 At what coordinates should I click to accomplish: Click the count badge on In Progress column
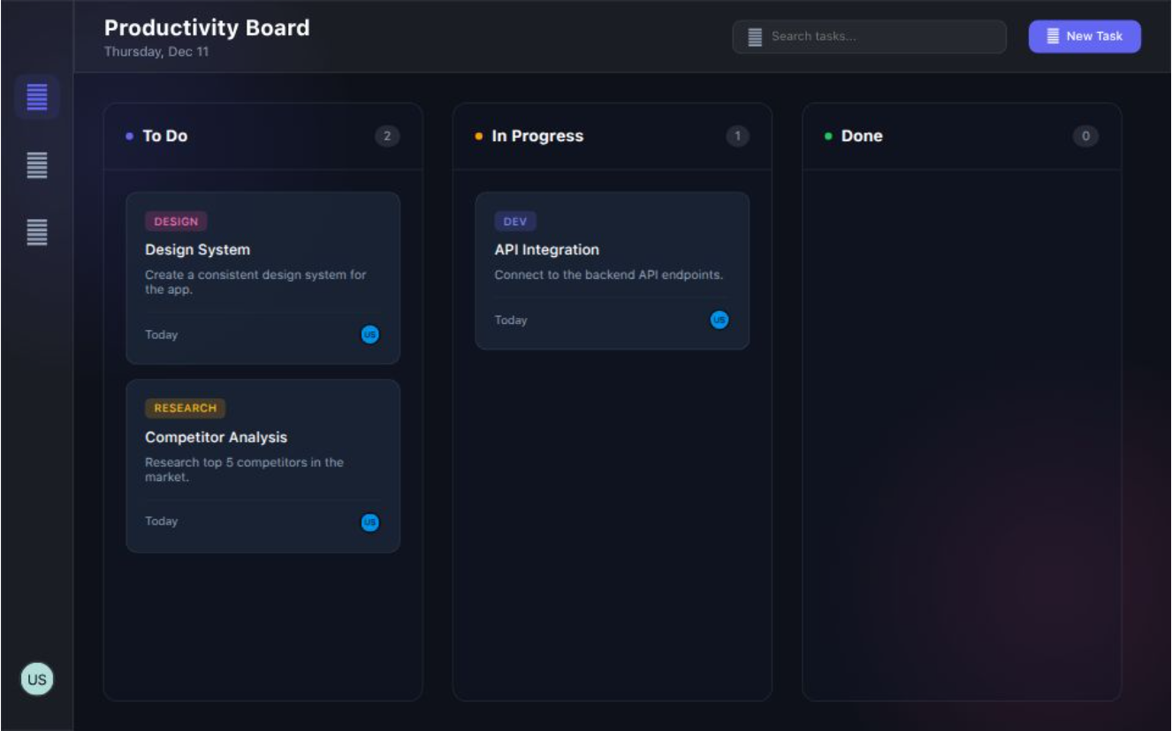click(x=736, y=136)
